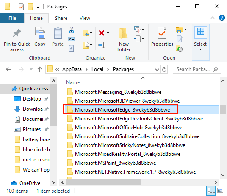Click AppData in the address breadcrumb
Viewport: 227px width, 196px height.
pyautogui.click(x=72, y=69)
